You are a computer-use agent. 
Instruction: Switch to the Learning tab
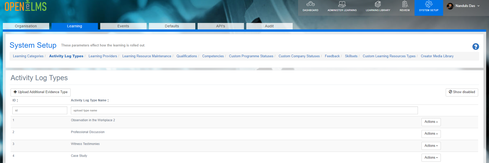click(x=75, y=26)
